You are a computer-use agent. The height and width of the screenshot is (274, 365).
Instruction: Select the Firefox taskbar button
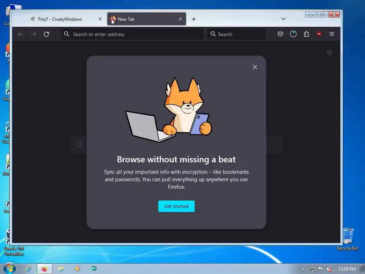point(44,269)
